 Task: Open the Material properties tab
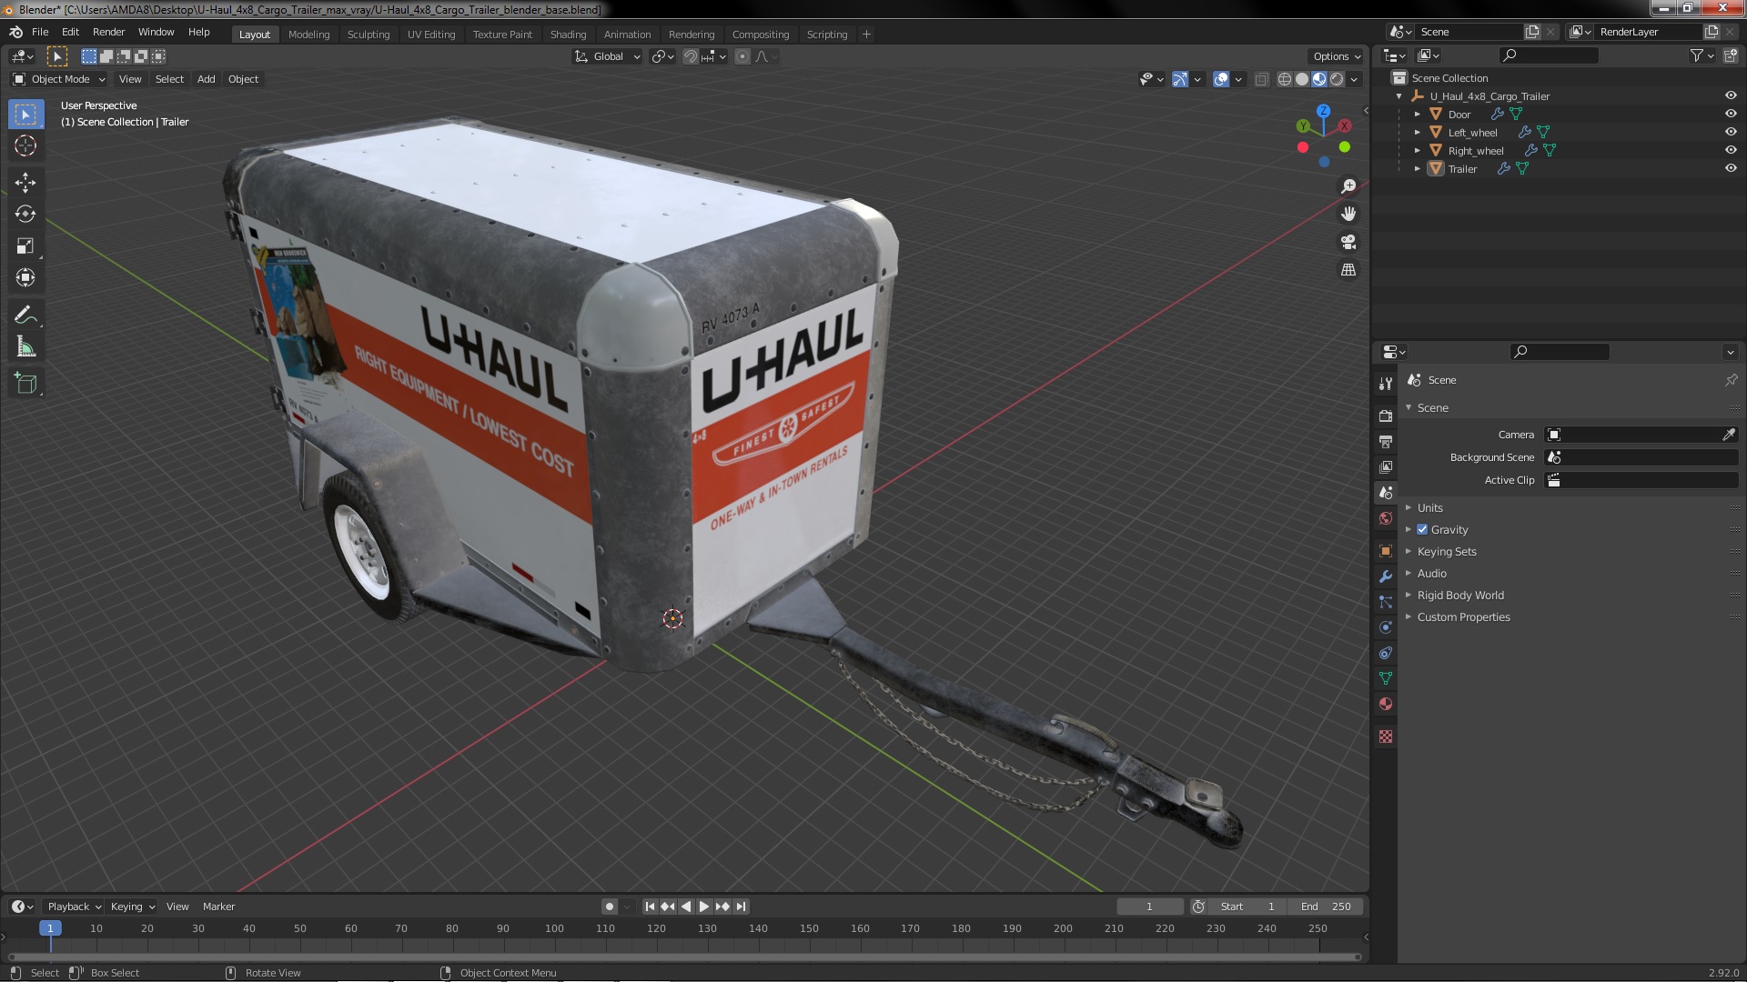[x=1386, y=704]
